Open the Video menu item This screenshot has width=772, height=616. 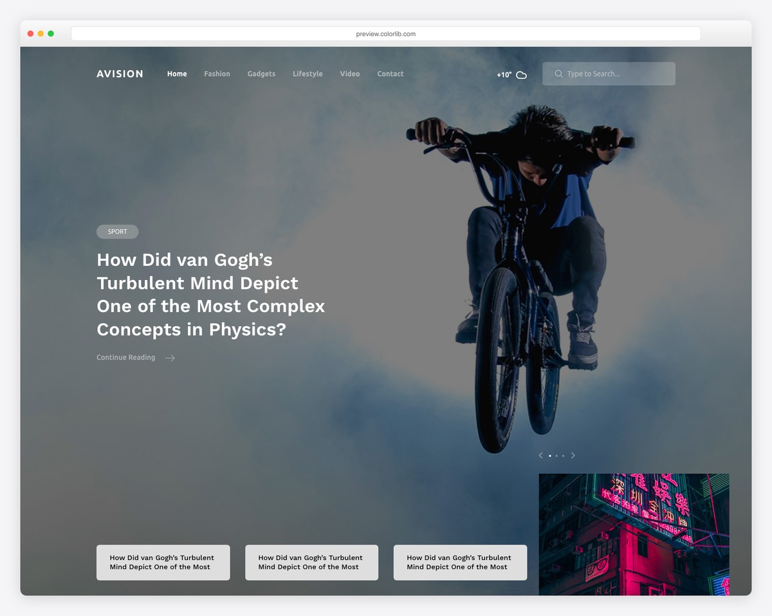coord(350,73)
